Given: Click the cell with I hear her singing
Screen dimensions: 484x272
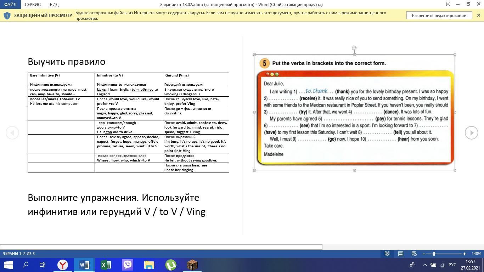Looking at the screenshot, I should point(196,168).
